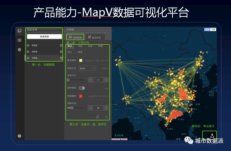The height and width of the screenshot is (151, 231).
Task: Click the rgba(255, 50, 50, 1) value text
Action: [98, 96]
